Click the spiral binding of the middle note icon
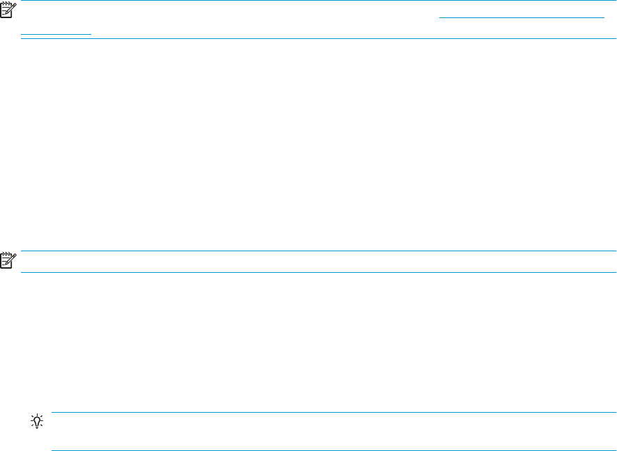Image resolution: width=617 pixels, height=451 pixels. (6, 255)
